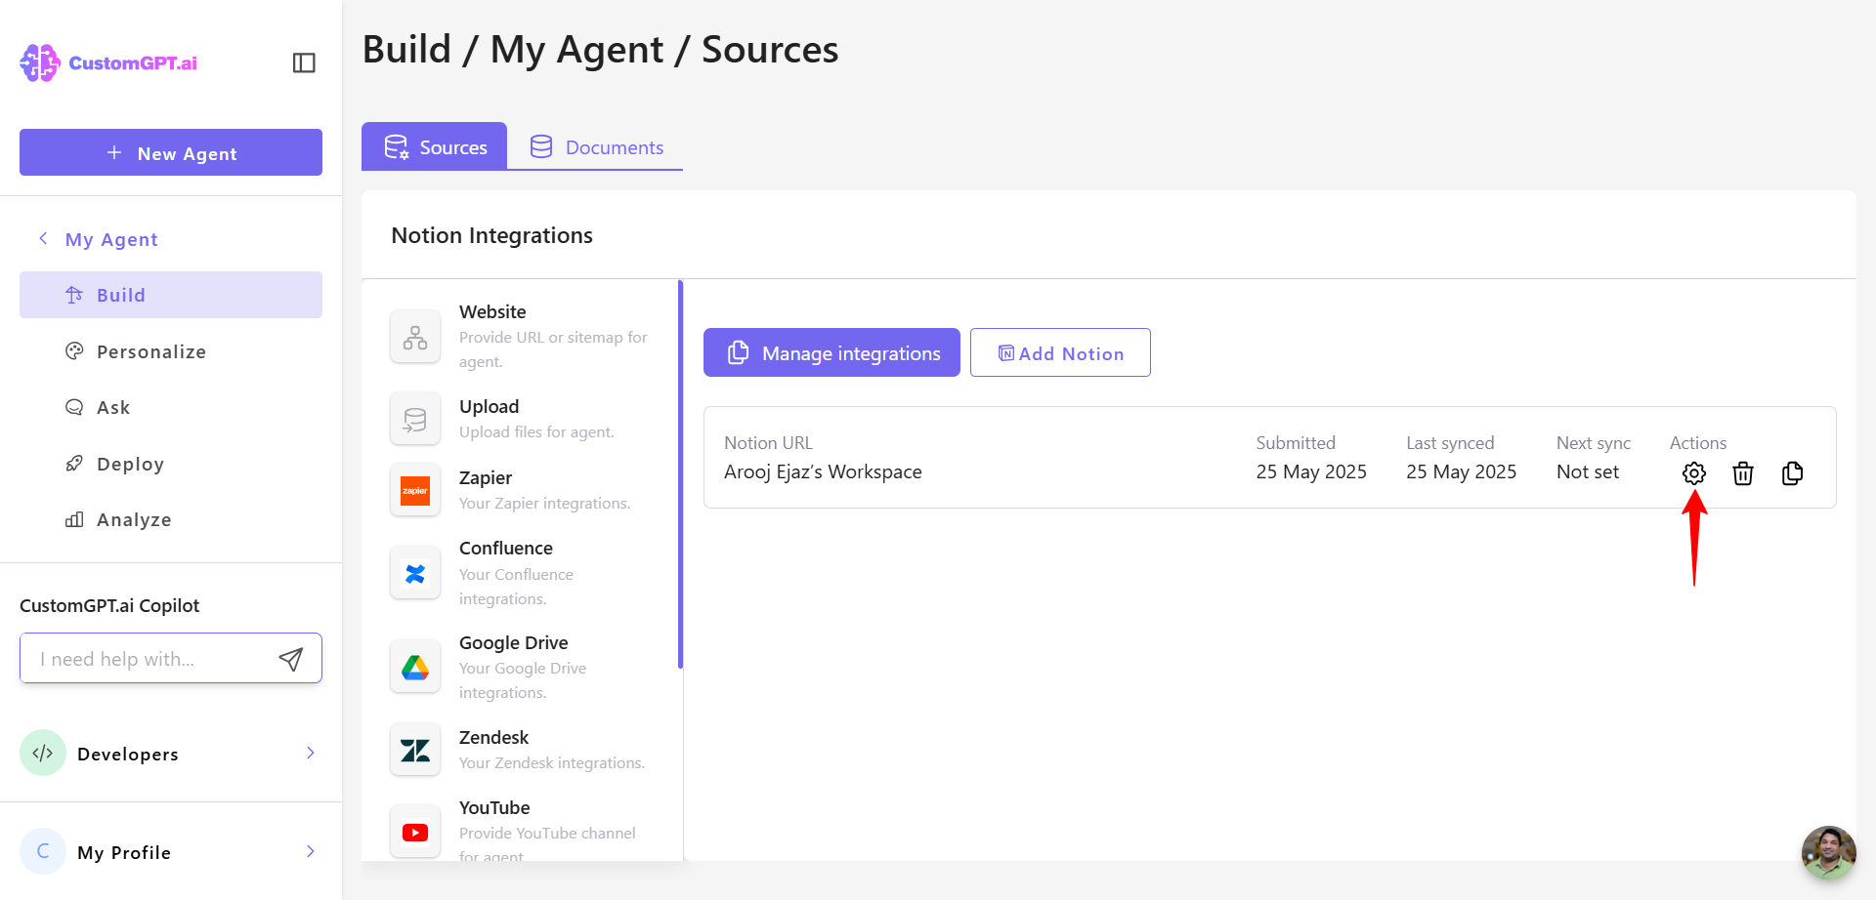Open the Build menu item
Viewport: 1876px width, 900px height.
click(x=171, y=295)
